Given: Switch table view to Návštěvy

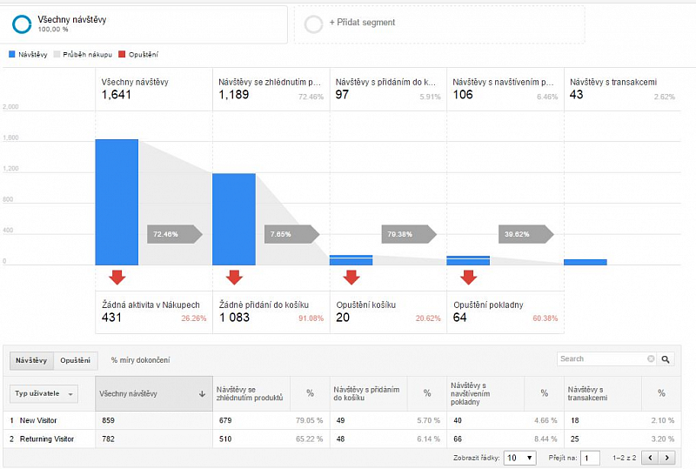Looking at the screenshot, I should (x=32, y=359).
